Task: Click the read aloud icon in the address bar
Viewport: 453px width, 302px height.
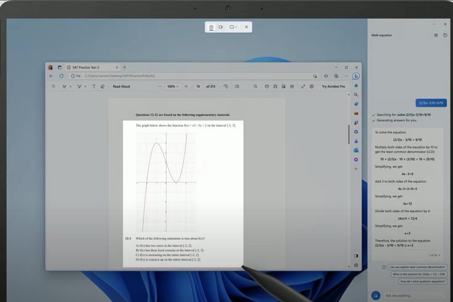Action: [x=315, y=76]
